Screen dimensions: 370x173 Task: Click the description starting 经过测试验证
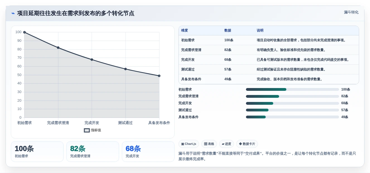point(291,69)
